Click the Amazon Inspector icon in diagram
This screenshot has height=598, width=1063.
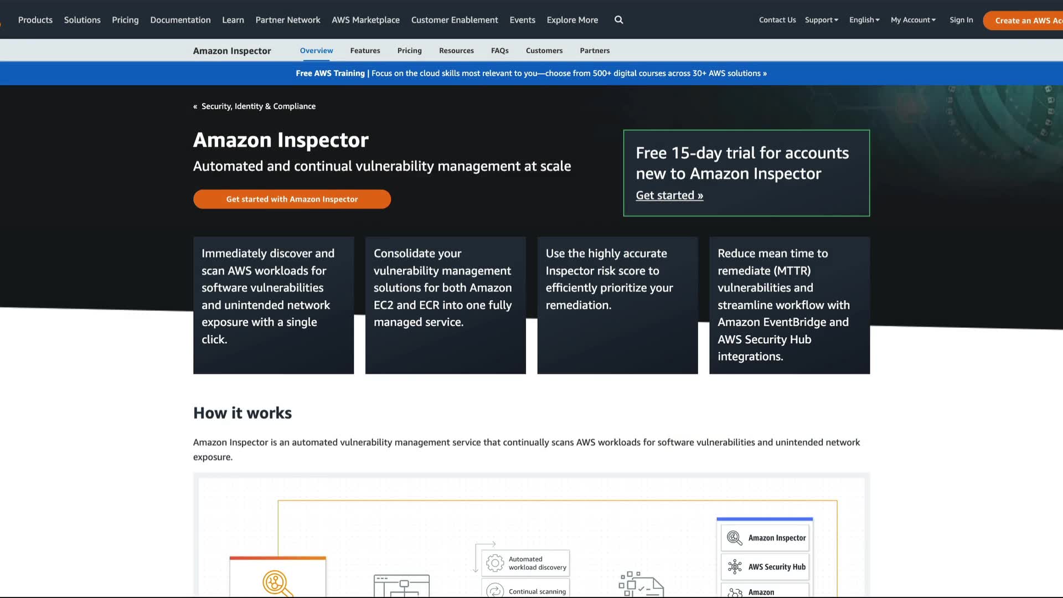point(735,538)
